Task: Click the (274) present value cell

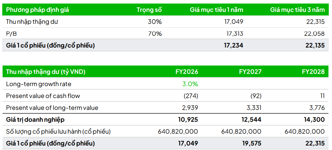Action: point(190,96)
